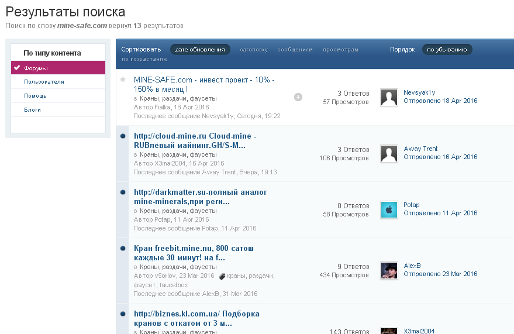
Task: Open 'MINE-SAFE.com - инвест проект' topic
Action: [203, 84]
